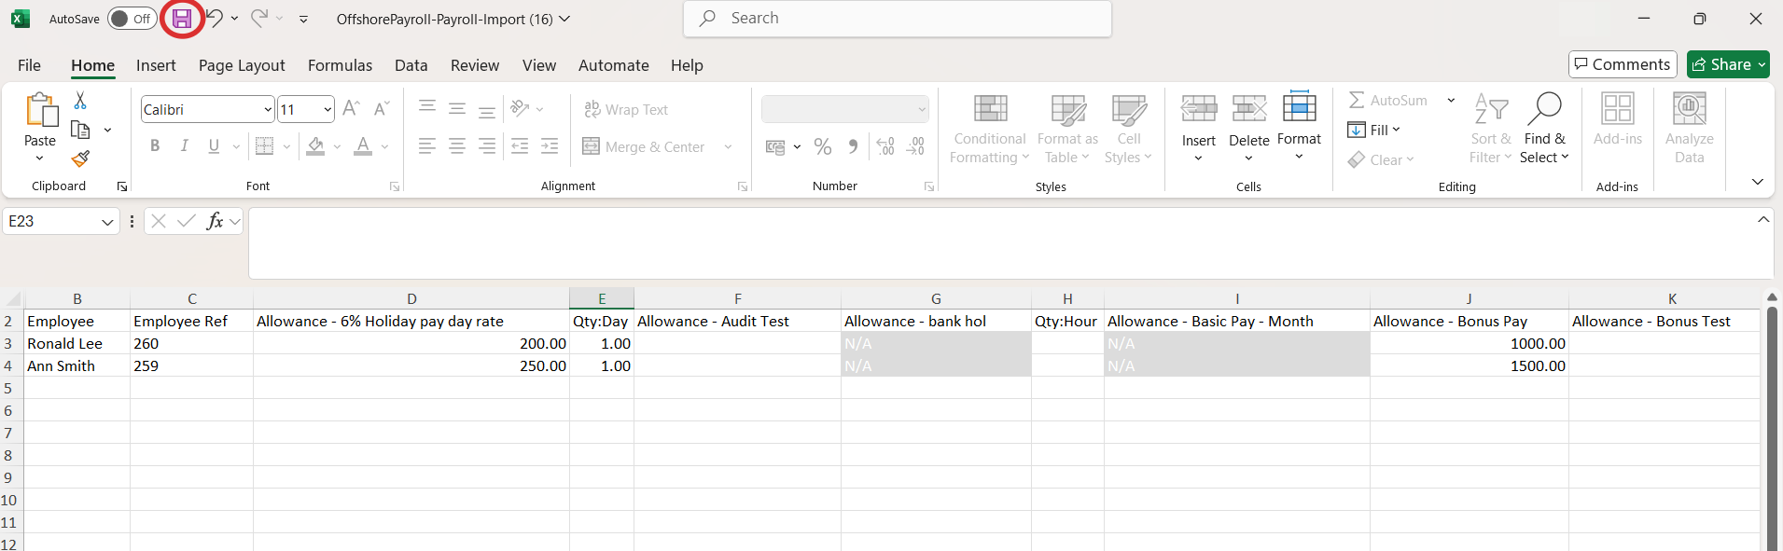Open the font size dropdown
The width and height of the screenshot is (1783, 551).
(x=327, y=110)
